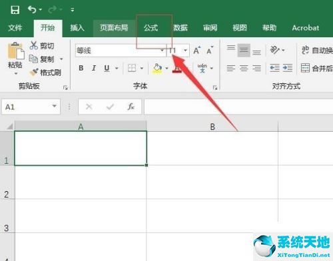Image resolution: width=333 pixels, height=261 pixels.
Task: Click the cancel X in the formula bar
Action: [89, 107]
